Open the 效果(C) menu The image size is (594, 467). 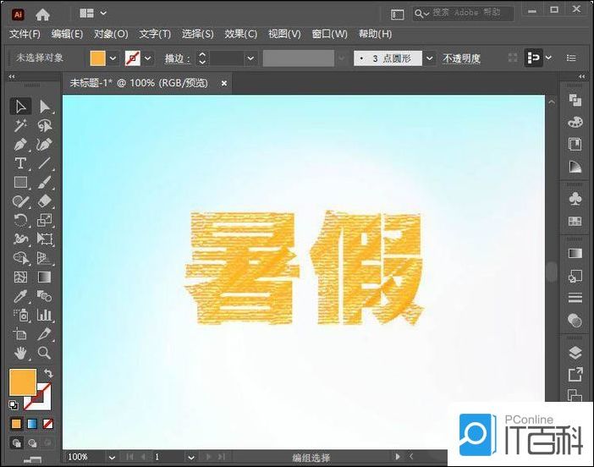tap(240, 34)
